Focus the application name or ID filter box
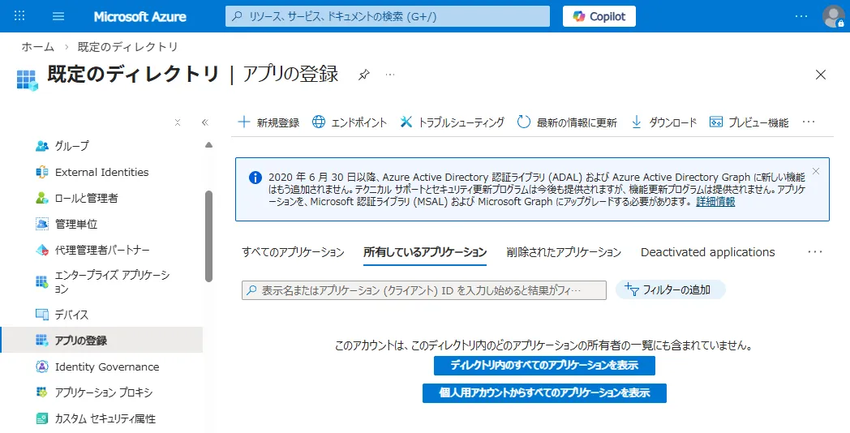Viewport: 850px width, 433px height. click(x=424, y=290)
